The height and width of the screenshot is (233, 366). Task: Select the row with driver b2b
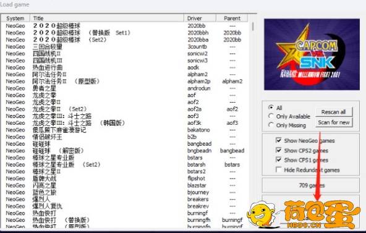tap(125, 137)
